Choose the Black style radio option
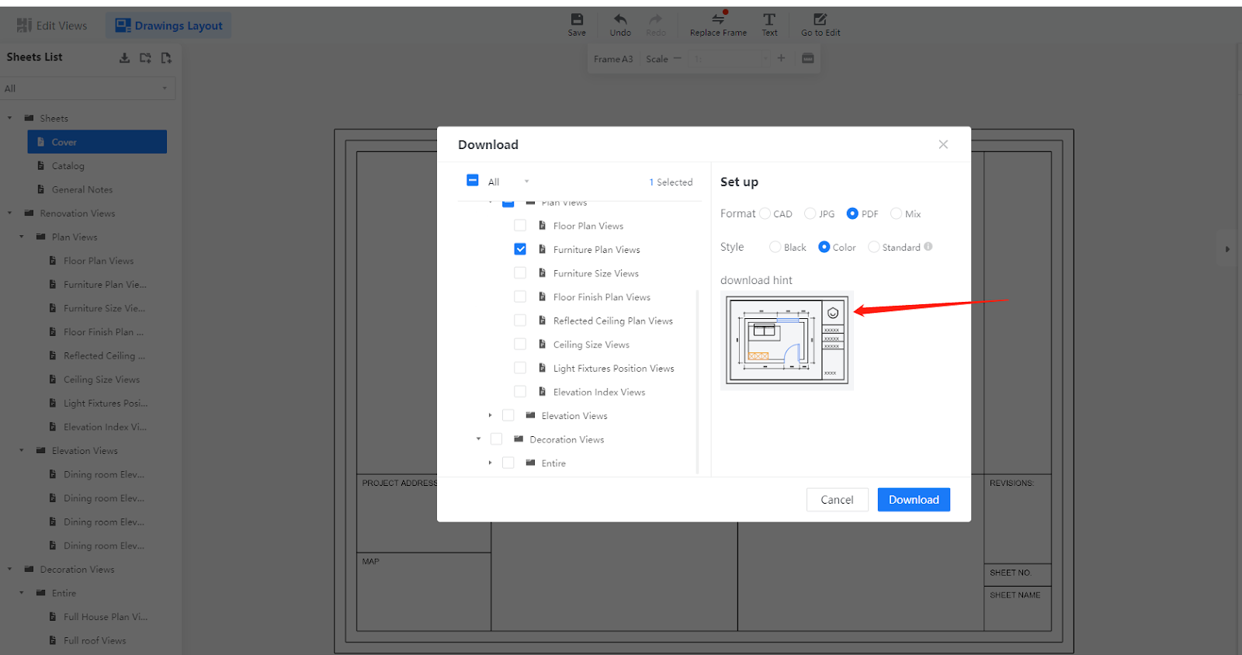Viewport: 1242px width, 655px height. (x=775, y=247)
